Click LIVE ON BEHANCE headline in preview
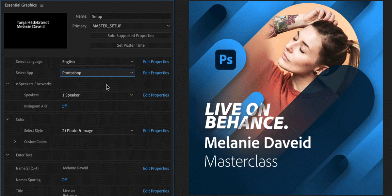Viewport: 392px width, 196px height. pyautogui.click(x=247, y=116)
